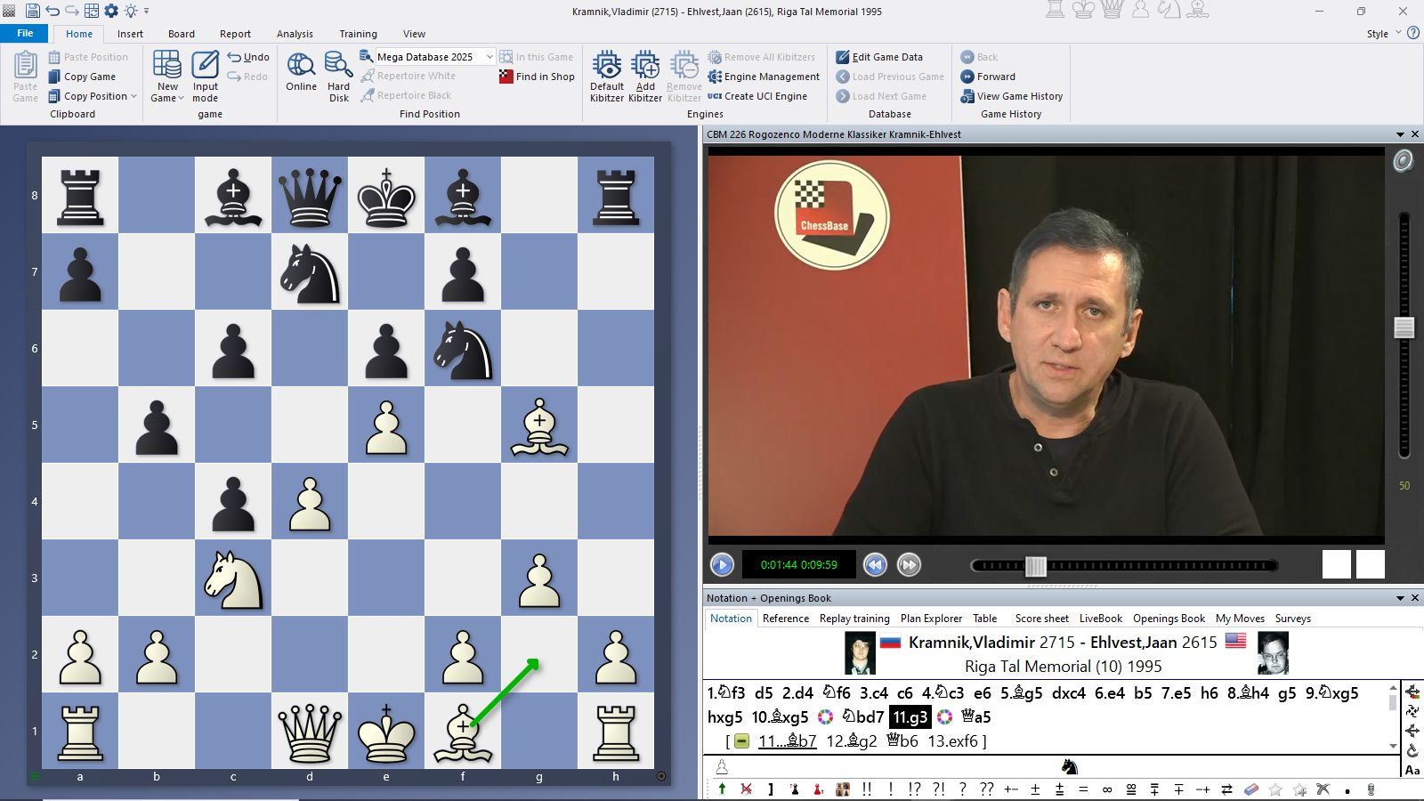Image resolution: width=1424 pixels, height=801 pixels.
Task: Click the Default Kibitzer engine icon
Action: 607,67
